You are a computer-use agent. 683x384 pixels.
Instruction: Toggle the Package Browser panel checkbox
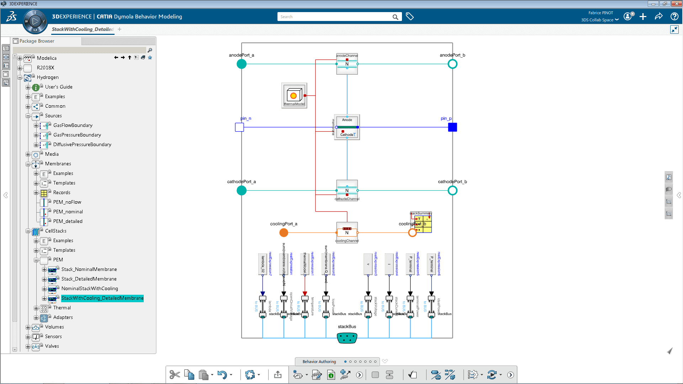pyautogui.click(x=16, y=41)
